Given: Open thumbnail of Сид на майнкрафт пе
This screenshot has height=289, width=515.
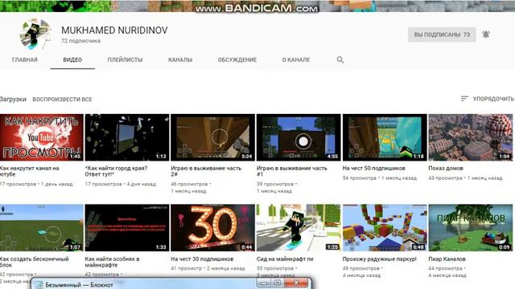Looking at the screenshot, I should pyautogui.click(x=299, y=228).
